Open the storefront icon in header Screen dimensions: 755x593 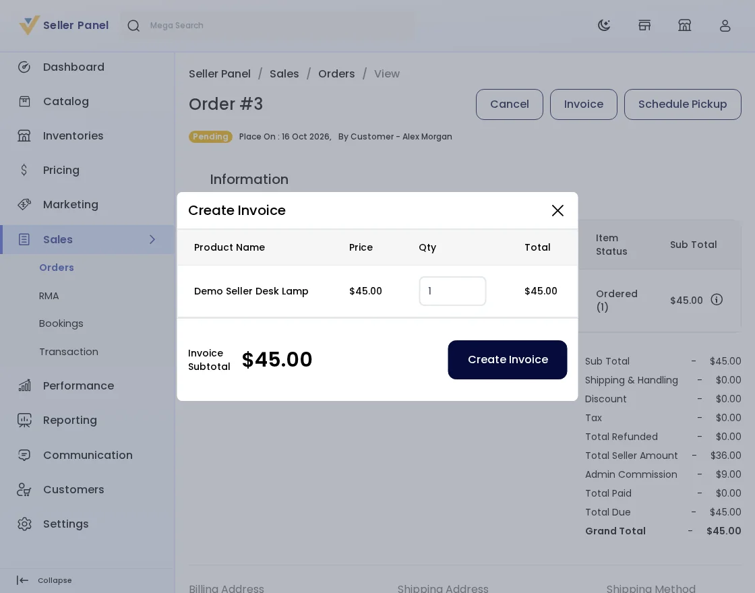point(644,26)
